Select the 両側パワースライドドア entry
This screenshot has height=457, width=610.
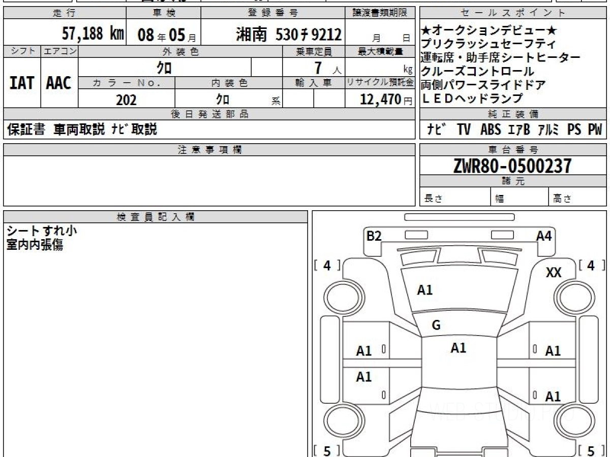(x=483, y=85)
